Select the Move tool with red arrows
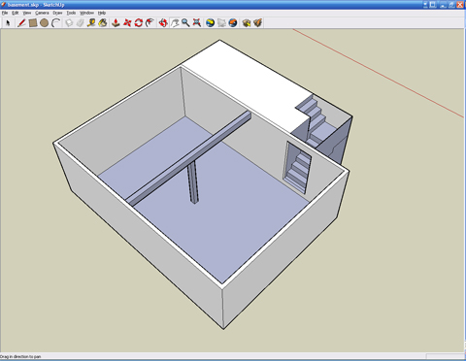Screen dimensions: 466x361 coord(127,23)
